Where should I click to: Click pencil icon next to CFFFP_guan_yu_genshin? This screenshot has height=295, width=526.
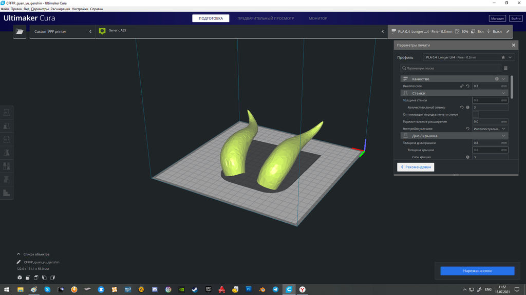(x=19, y=262)
